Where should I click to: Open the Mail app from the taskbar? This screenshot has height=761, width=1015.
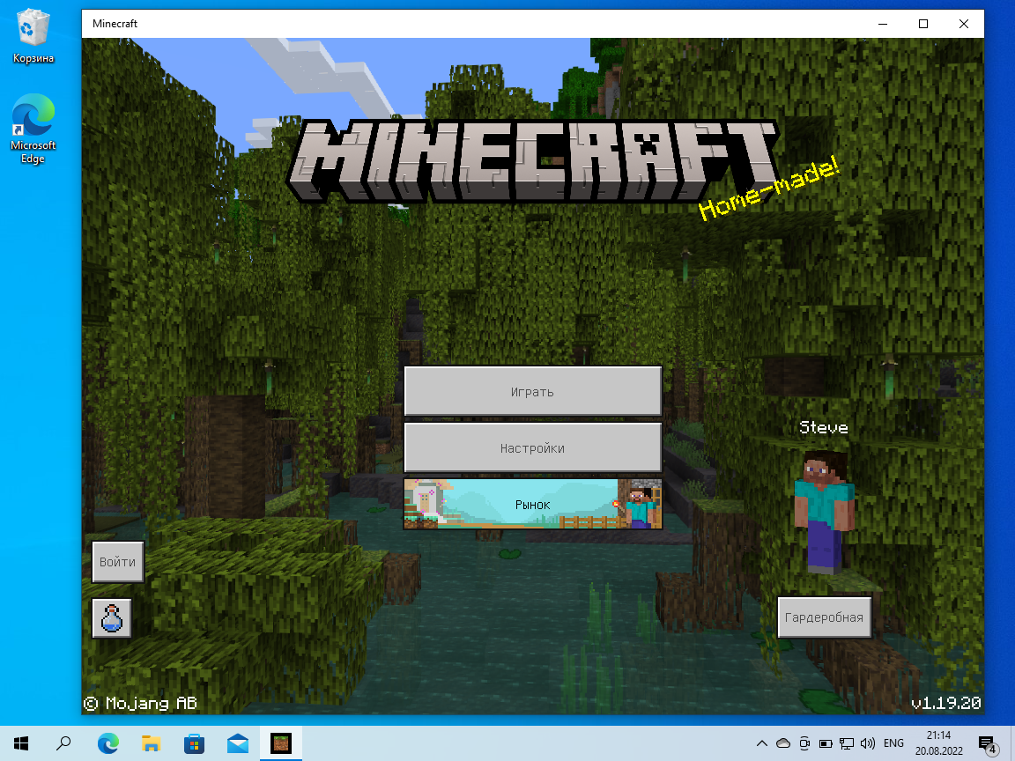coord(238,743)
